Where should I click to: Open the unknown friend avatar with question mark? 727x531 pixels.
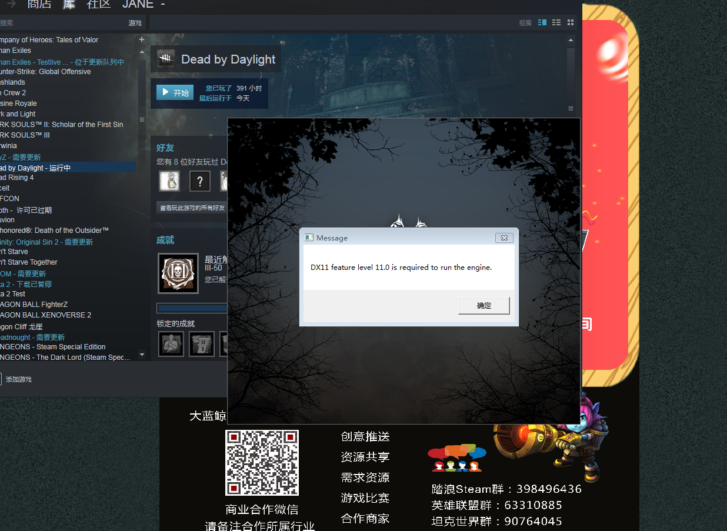199,181
